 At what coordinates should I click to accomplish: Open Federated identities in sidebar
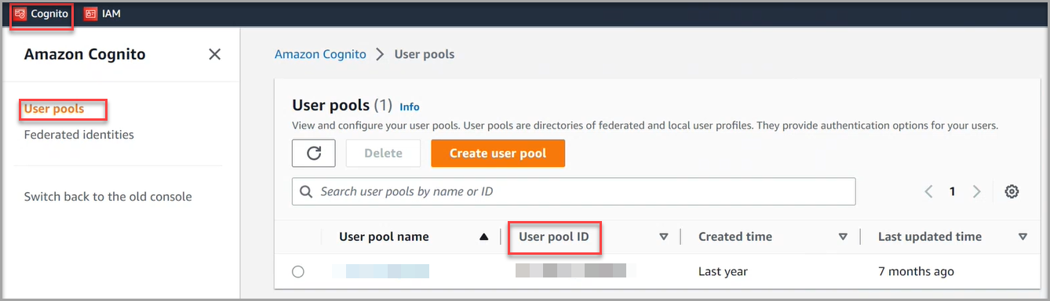[x=78, y=135]
